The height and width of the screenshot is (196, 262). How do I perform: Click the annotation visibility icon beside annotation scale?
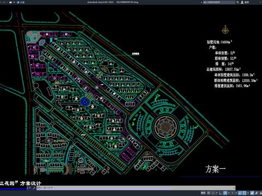257,193
